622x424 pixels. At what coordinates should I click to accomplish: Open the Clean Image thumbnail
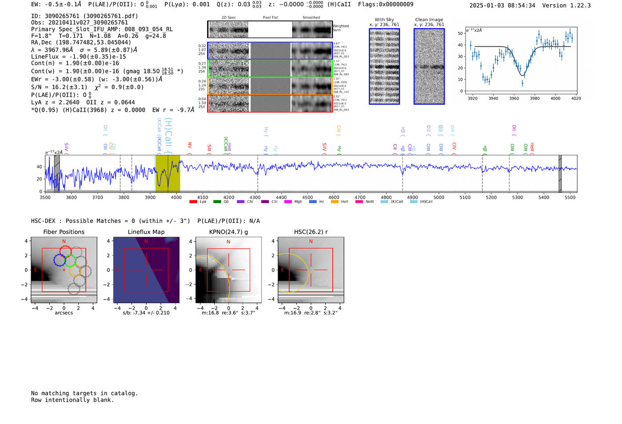pos(429,66)
